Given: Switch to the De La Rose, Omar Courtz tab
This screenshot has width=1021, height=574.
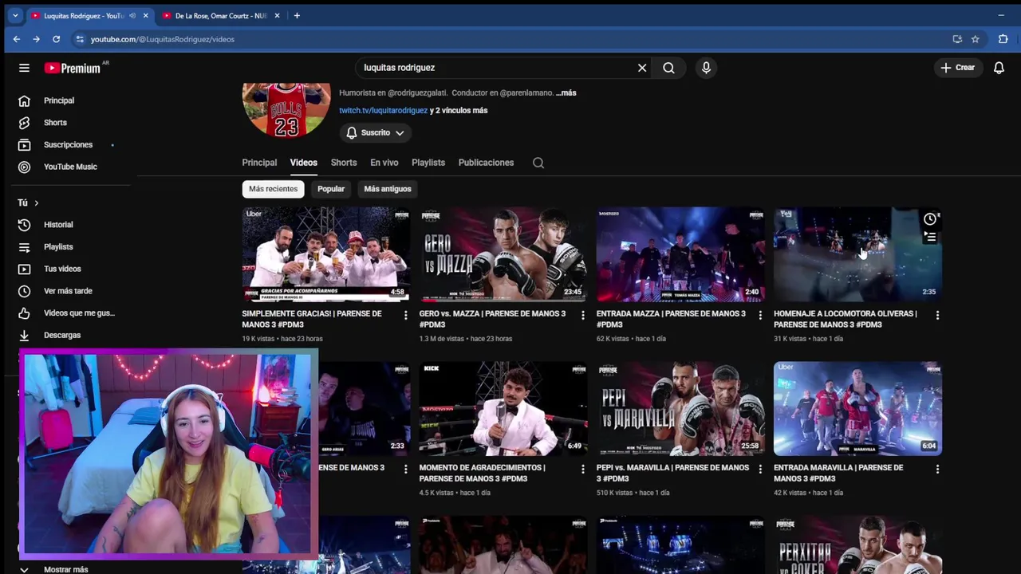Looking at the screenshot, I should (221, 16).
